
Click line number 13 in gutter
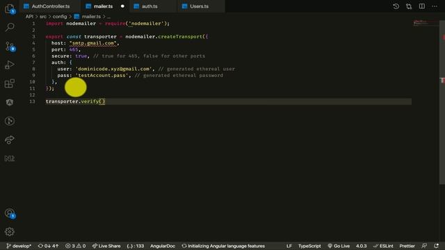33,101
